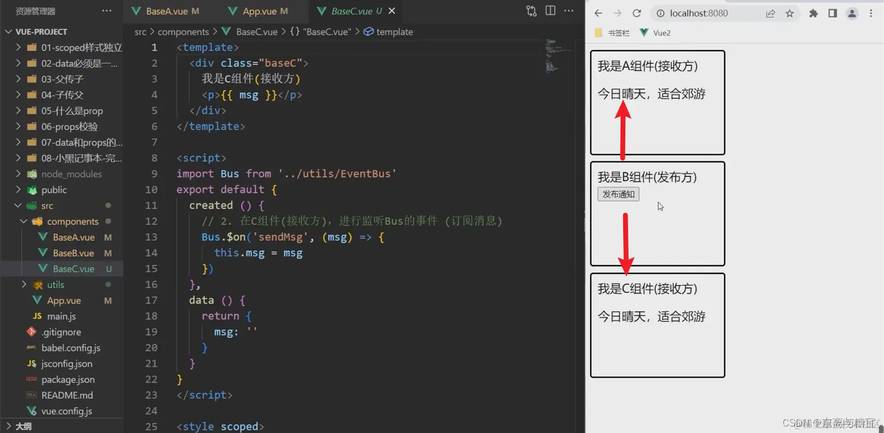This screenshot has width=884, height=433.
Task: Go back in the browser
Action: click(x=598, y=13)
